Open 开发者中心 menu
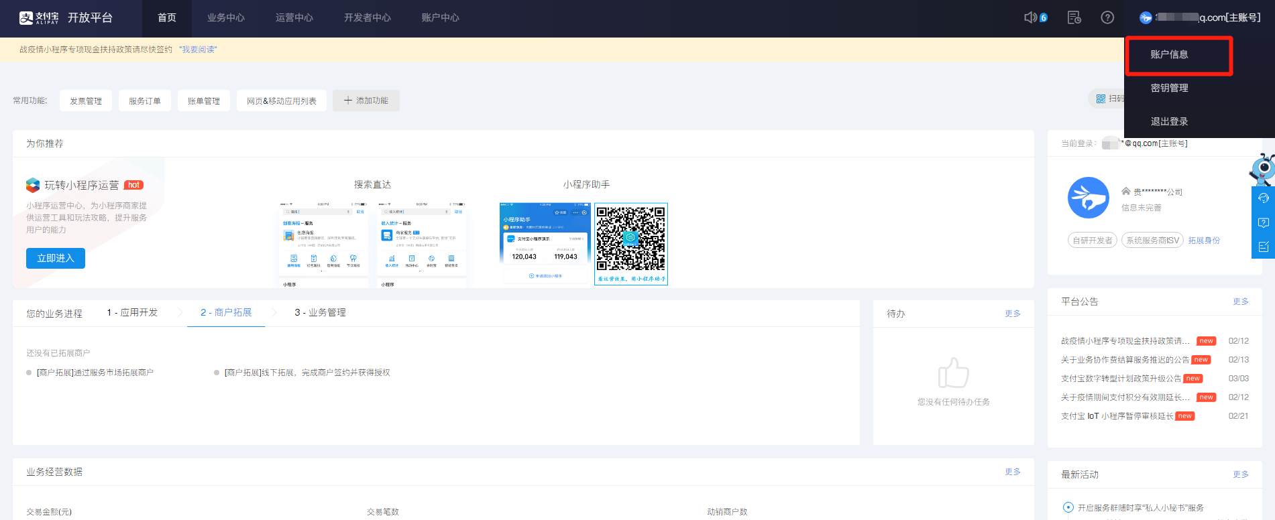This screenshot has width=1275, height=520. coord(368,18)
